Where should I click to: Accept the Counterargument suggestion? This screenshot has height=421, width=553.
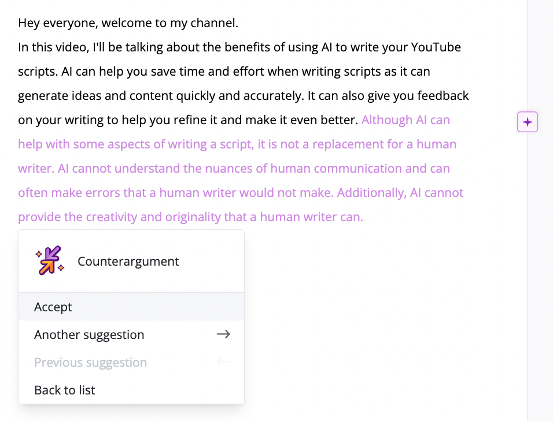[x=53, y=307]
